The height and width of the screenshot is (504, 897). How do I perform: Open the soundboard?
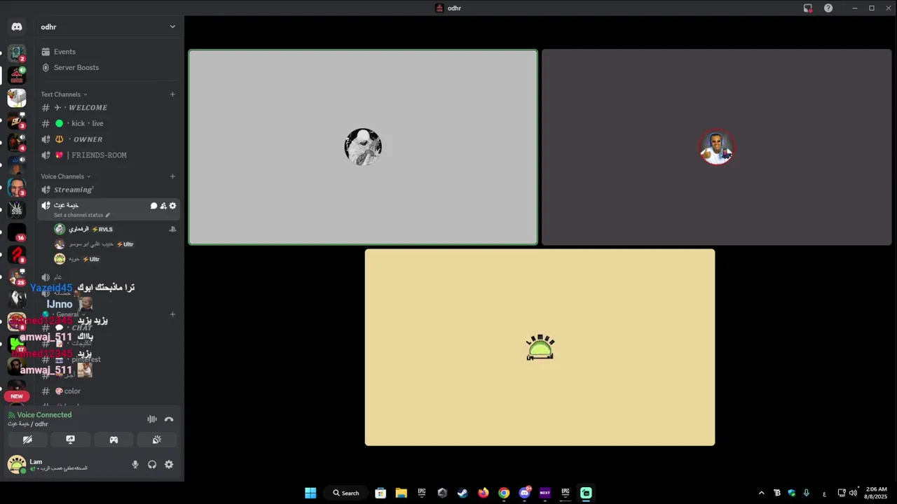[157, 440]
